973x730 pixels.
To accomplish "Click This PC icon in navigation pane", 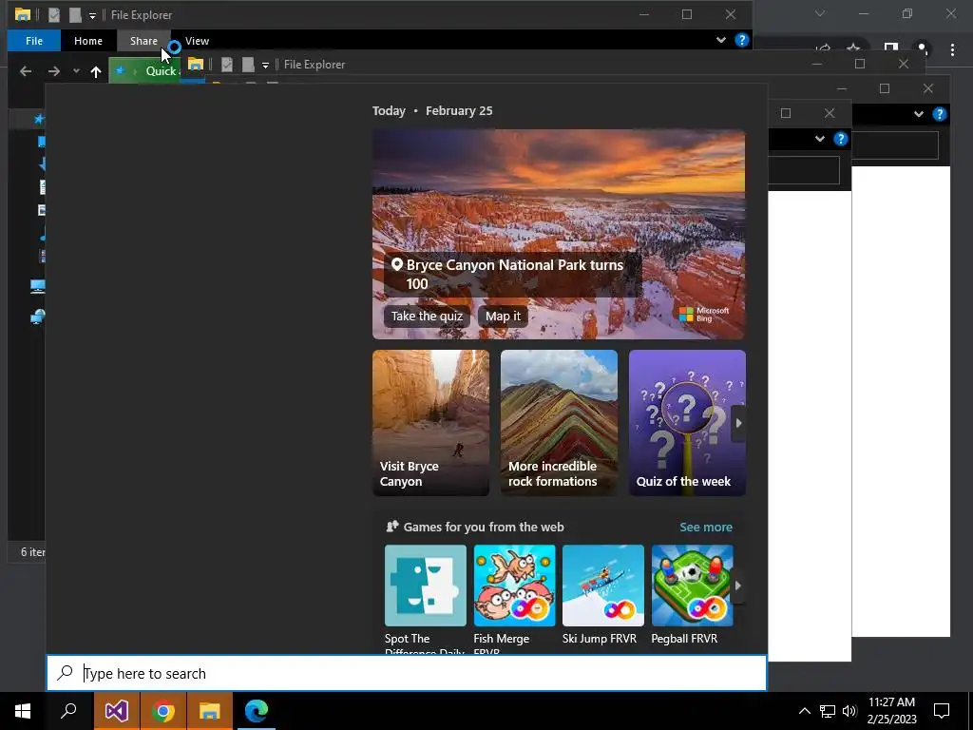I will click(x=37, y=286).
